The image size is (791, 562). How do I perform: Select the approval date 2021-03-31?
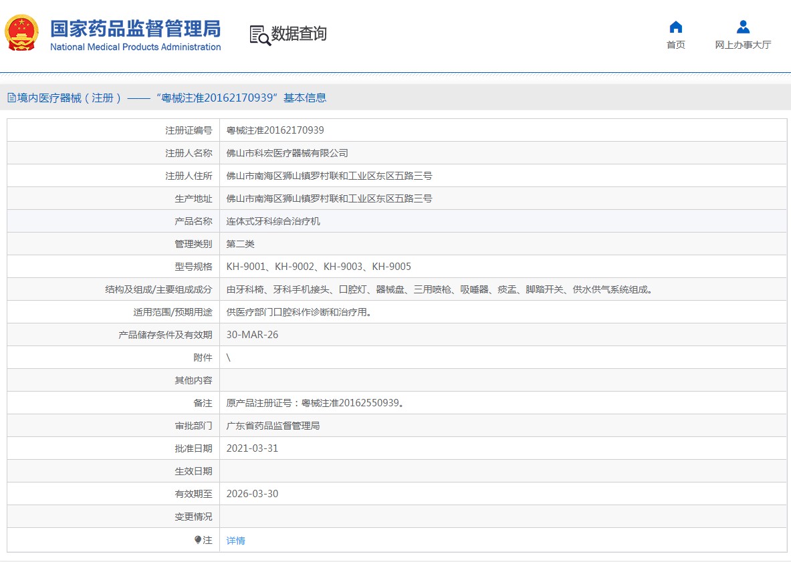[x=252, y=448]
